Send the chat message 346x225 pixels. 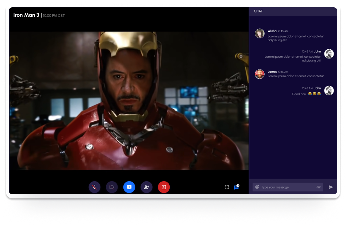click(331, 187)
